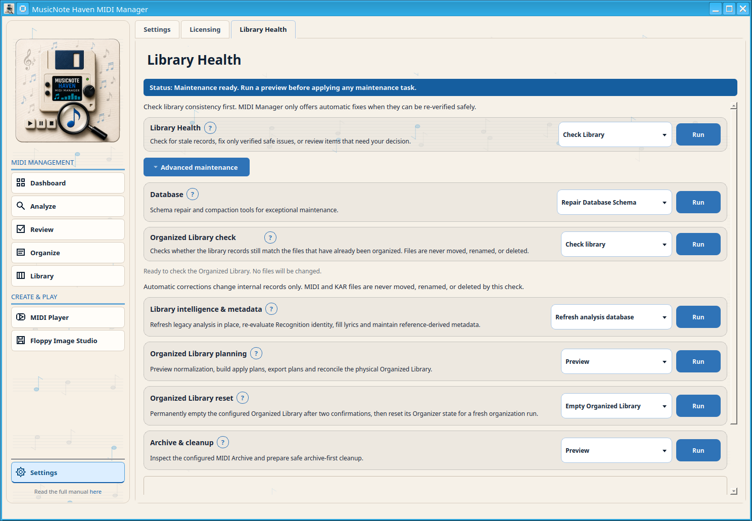
Task: Switch to the Settings tab
Action: click(157, 29)
